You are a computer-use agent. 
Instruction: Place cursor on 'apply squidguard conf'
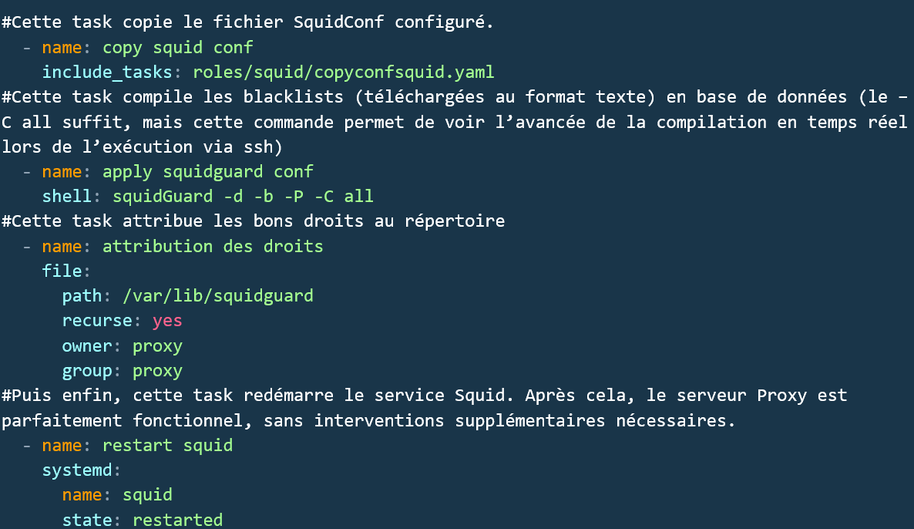tap(207, 171)
